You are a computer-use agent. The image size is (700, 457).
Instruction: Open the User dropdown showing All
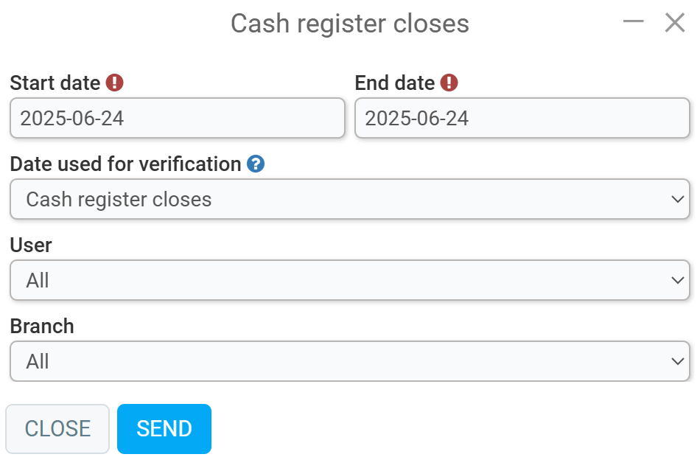349,280
